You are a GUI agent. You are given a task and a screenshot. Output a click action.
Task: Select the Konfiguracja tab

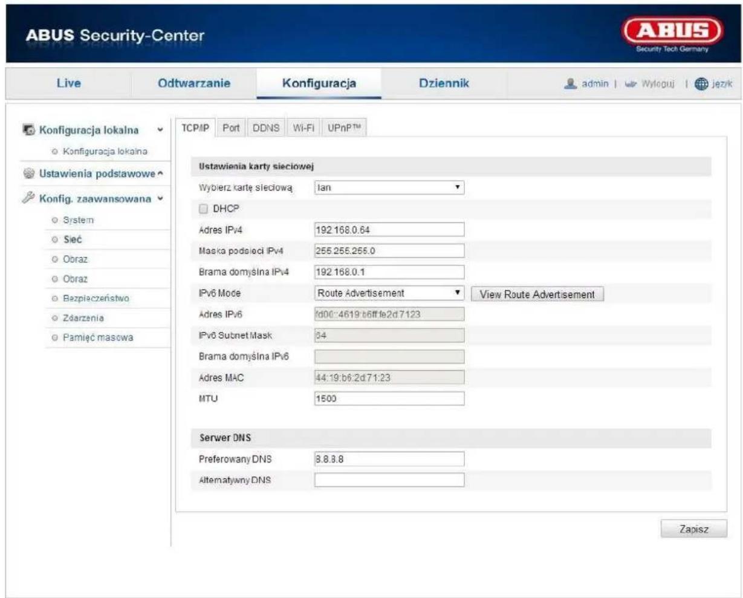coord(319,83)
